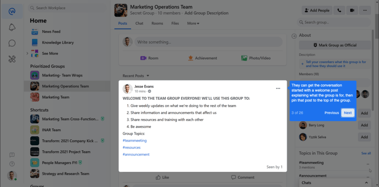Click the #teammeeting hashtag in post
The height and width of the screenshot is (187, 379).
135,140
